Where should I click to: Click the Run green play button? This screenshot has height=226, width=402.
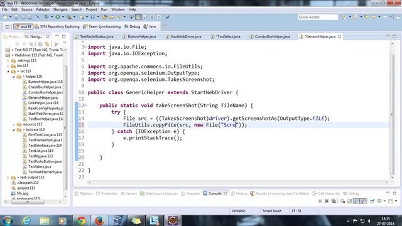pos(57,17)
